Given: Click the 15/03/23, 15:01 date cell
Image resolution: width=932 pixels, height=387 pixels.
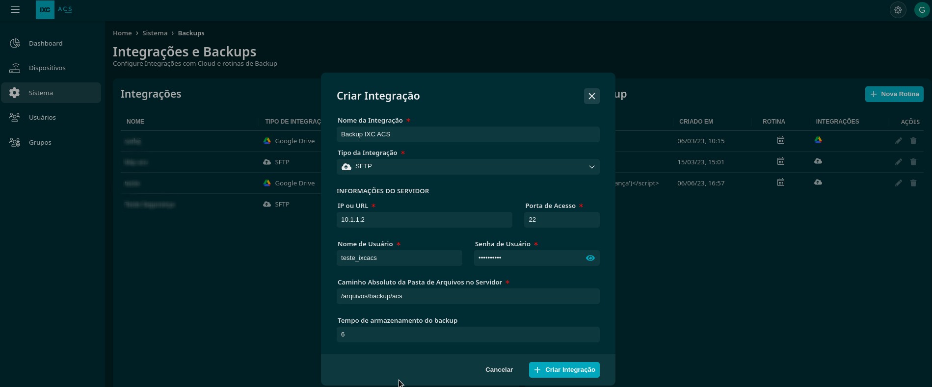Looking at the screenshot, I should point(701,162).
